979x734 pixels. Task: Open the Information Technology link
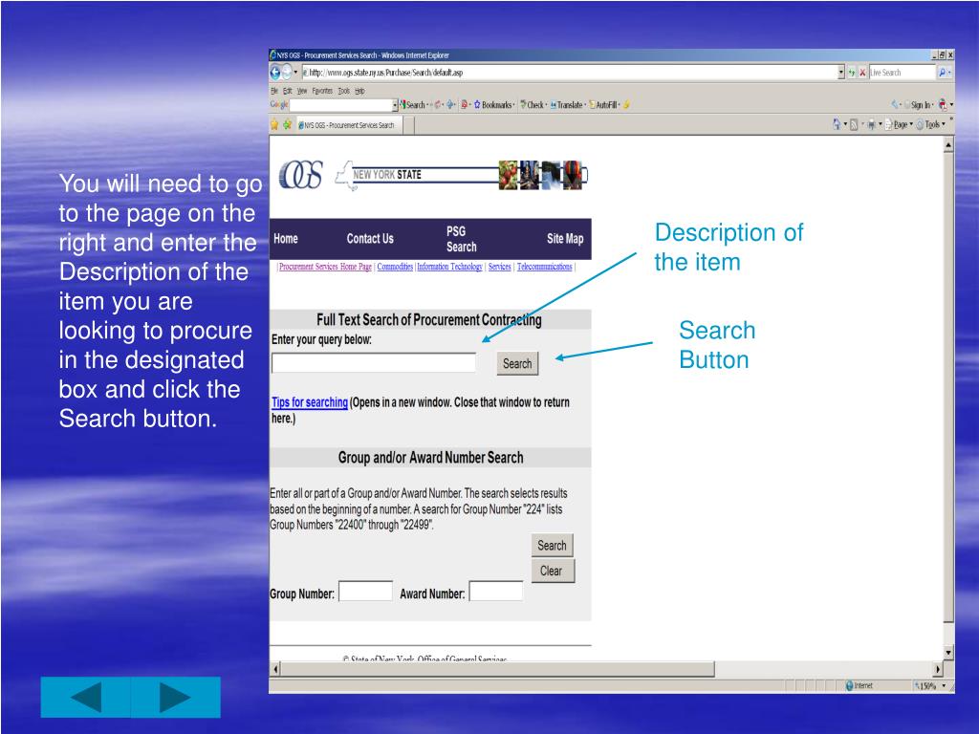click(x=449, y=267)
